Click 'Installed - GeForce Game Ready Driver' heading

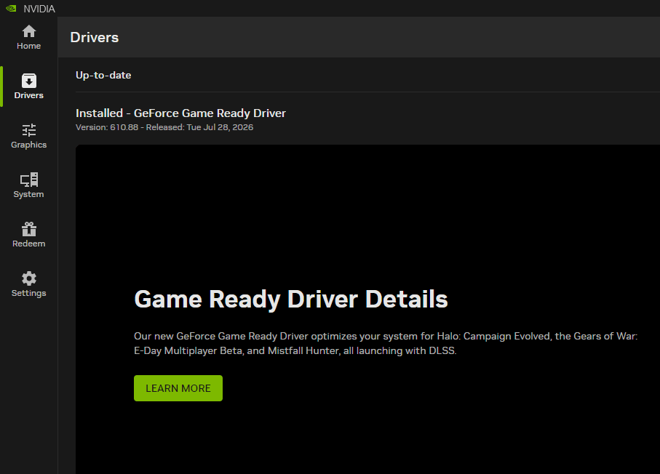[x=180, y=113]
